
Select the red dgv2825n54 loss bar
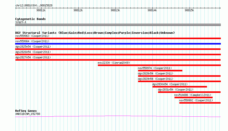point(118,49)
